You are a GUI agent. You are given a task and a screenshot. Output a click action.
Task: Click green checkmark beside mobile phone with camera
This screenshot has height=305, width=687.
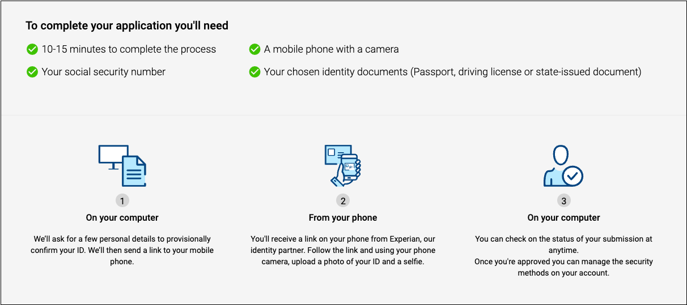(x=255, y=49)
